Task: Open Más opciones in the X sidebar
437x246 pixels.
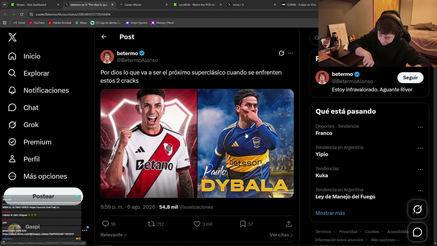Action: 38,176
